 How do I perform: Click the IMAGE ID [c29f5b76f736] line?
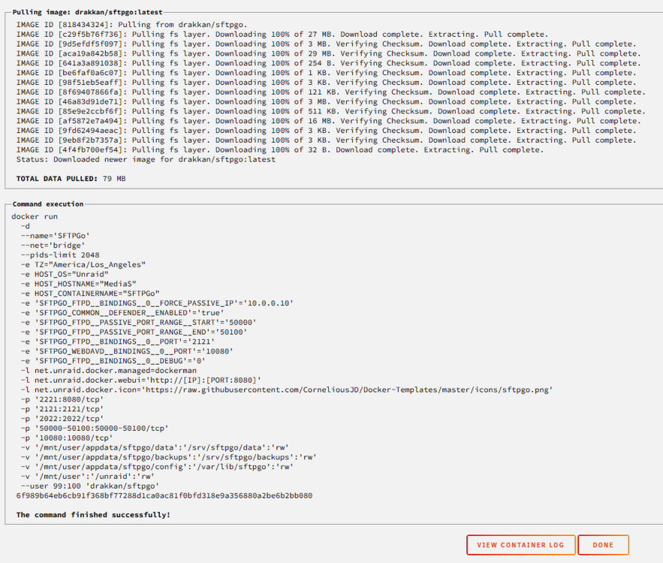pyautogui.click(x=282, y=35)
